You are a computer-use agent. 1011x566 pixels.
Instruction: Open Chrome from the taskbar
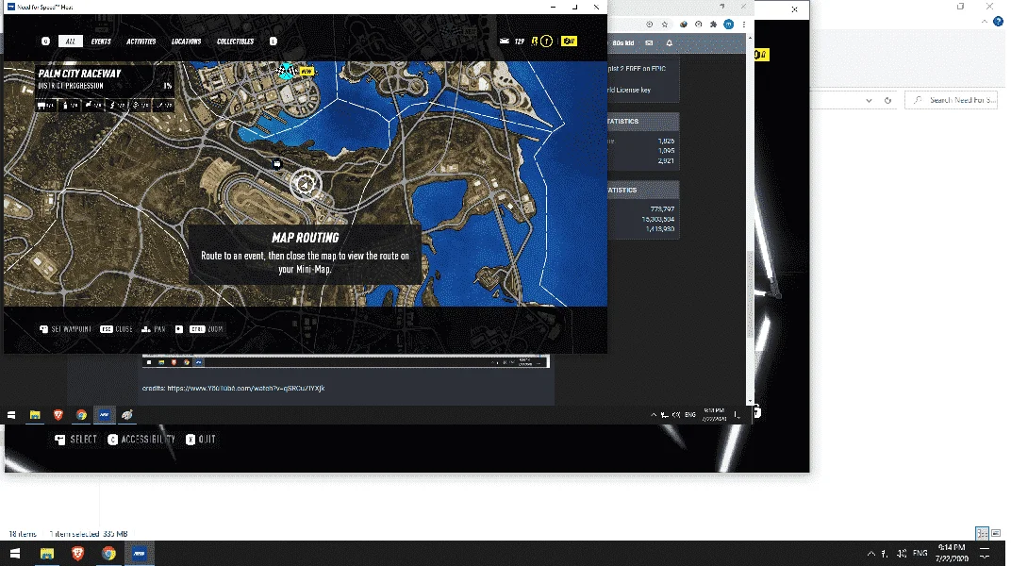108,553
